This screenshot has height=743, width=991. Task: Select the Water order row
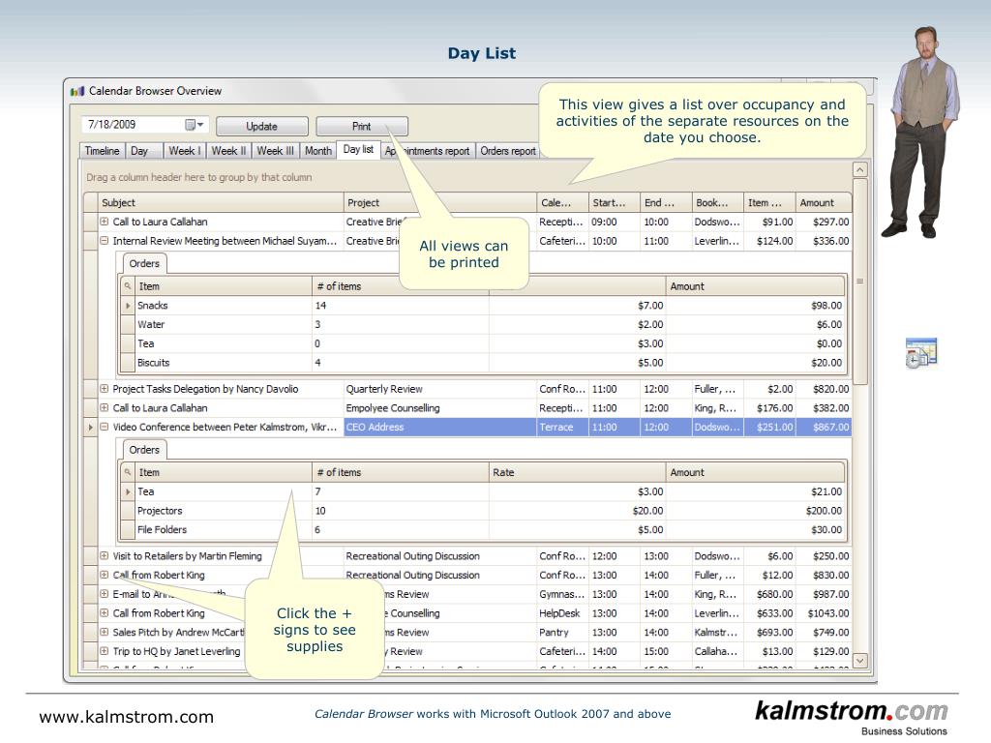[x=484, y=324]
